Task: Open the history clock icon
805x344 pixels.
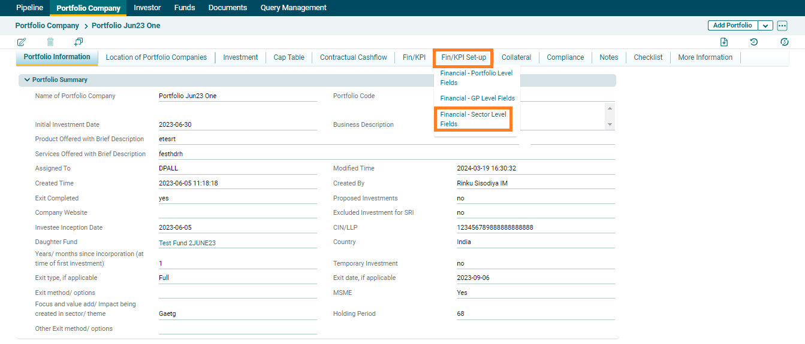Action: click(754, 42)
